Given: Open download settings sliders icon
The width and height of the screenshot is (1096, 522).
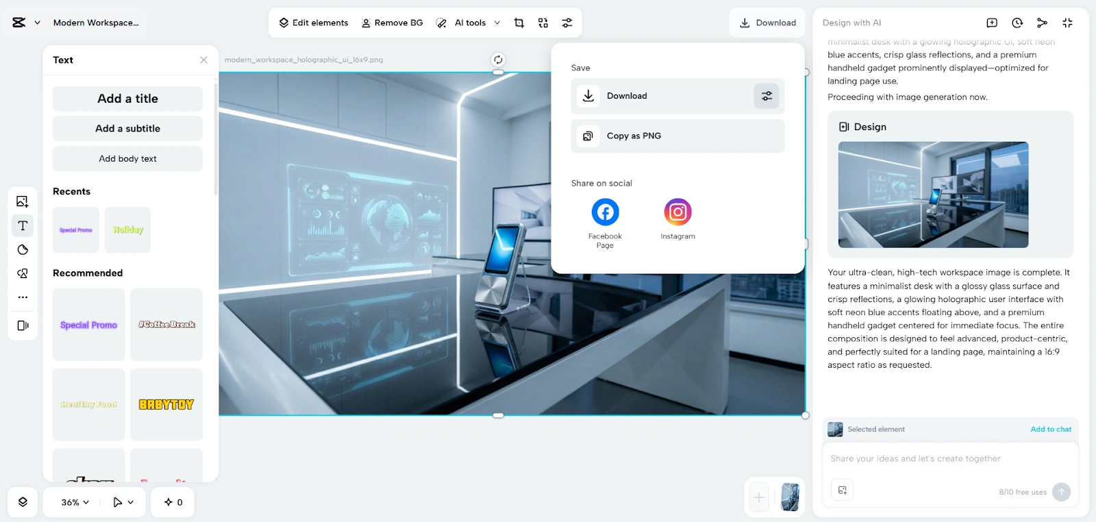Looking at the screenshot, I should point(767,96).
